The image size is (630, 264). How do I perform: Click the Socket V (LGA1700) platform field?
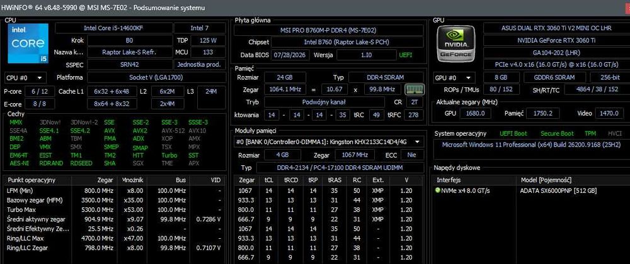(x=156, y=77)
